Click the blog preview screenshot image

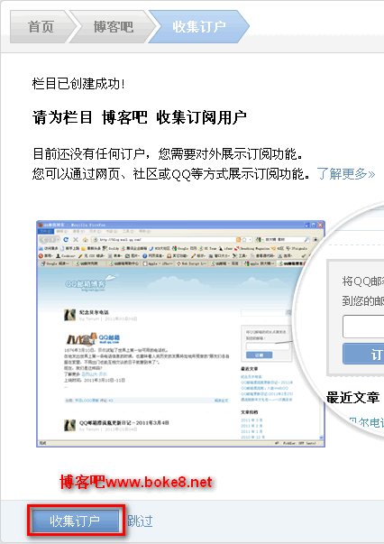(180, 334)
